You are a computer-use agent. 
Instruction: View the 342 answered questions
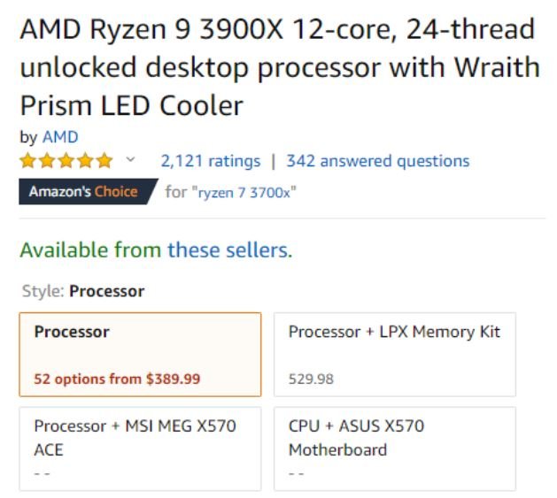click(x=377, y=161)
